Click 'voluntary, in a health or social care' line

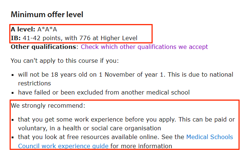[90, 128]
